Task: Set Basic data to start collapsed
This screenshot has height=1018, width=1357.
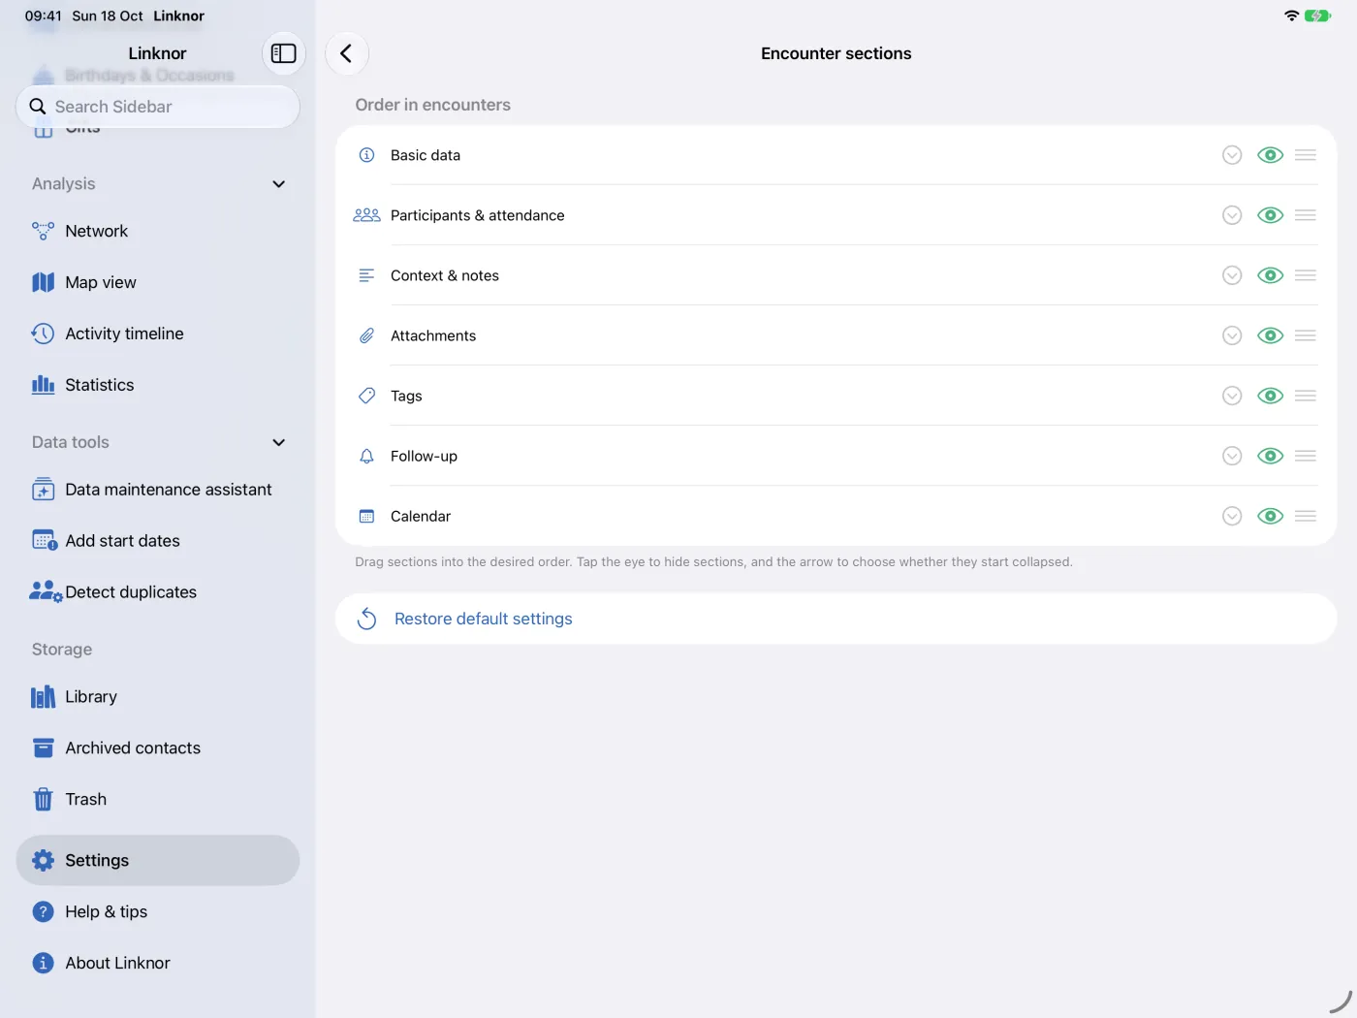Action: (x=1232, y=155)
